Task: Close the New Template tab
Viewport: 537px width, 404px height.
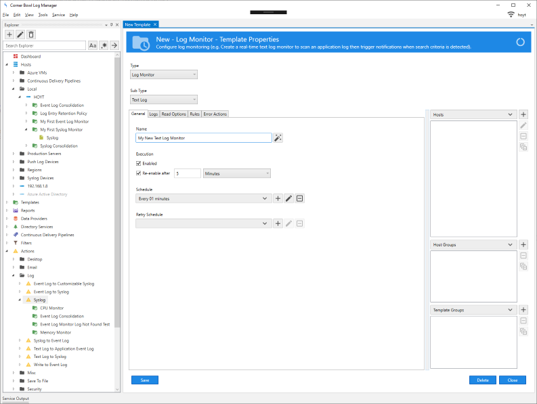Action: 155,24
